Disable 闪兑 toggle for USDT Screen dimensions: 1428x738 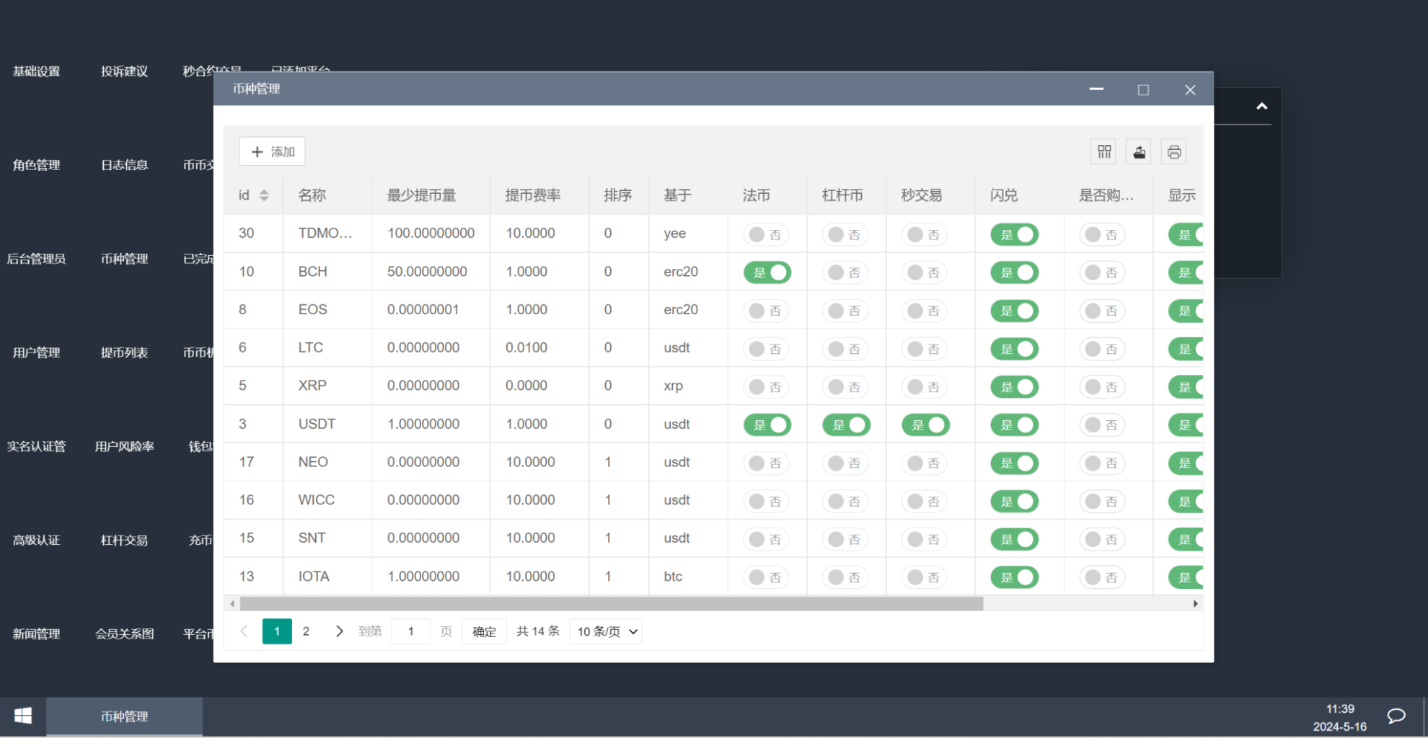(x=1014, y=424)
